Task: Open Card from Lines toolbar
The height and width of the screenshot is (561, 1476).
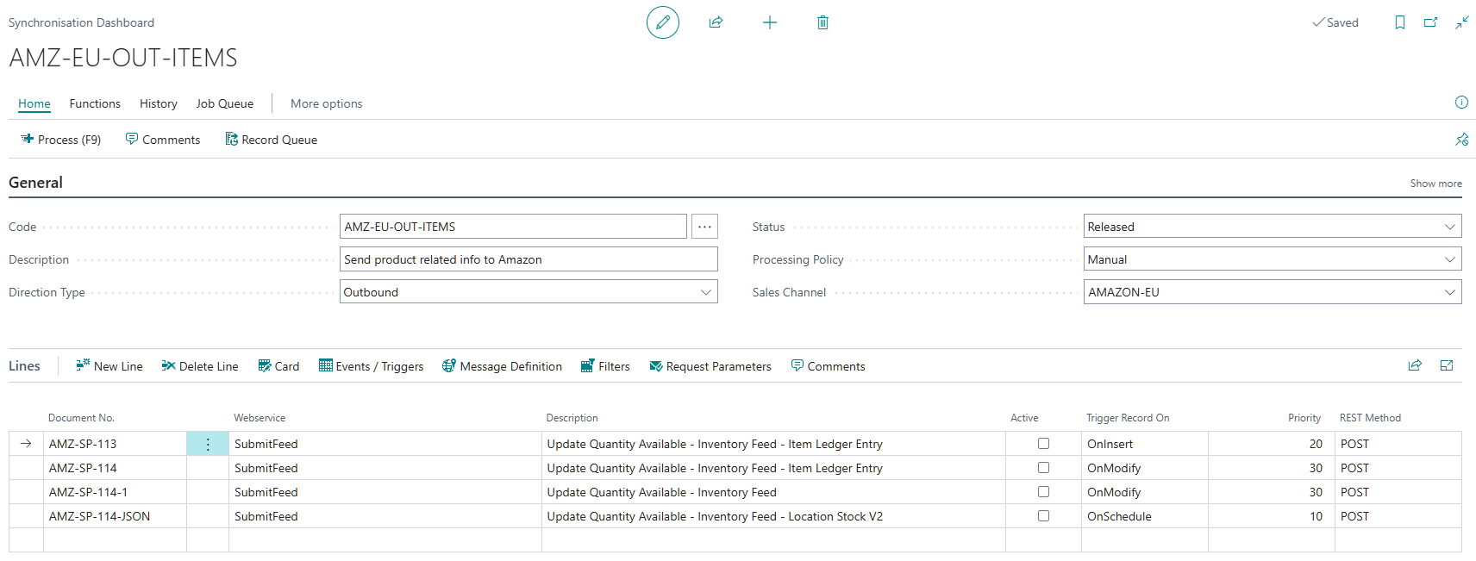Action: (278, 366)
